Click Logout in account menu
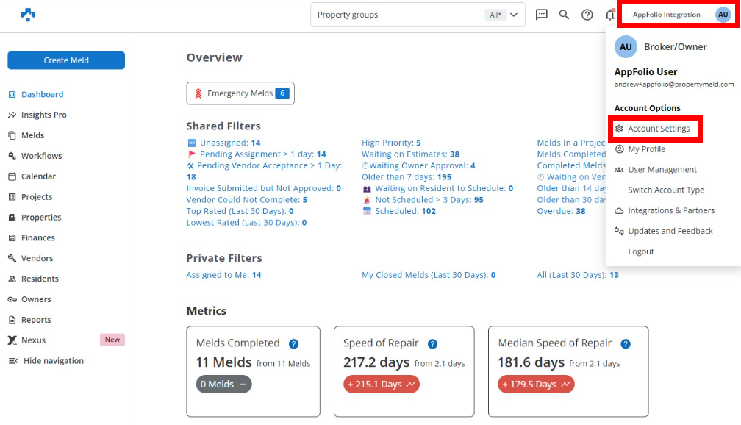Viewport: 741px width, 425px height. pyautogui.click(x=640, y=251)
